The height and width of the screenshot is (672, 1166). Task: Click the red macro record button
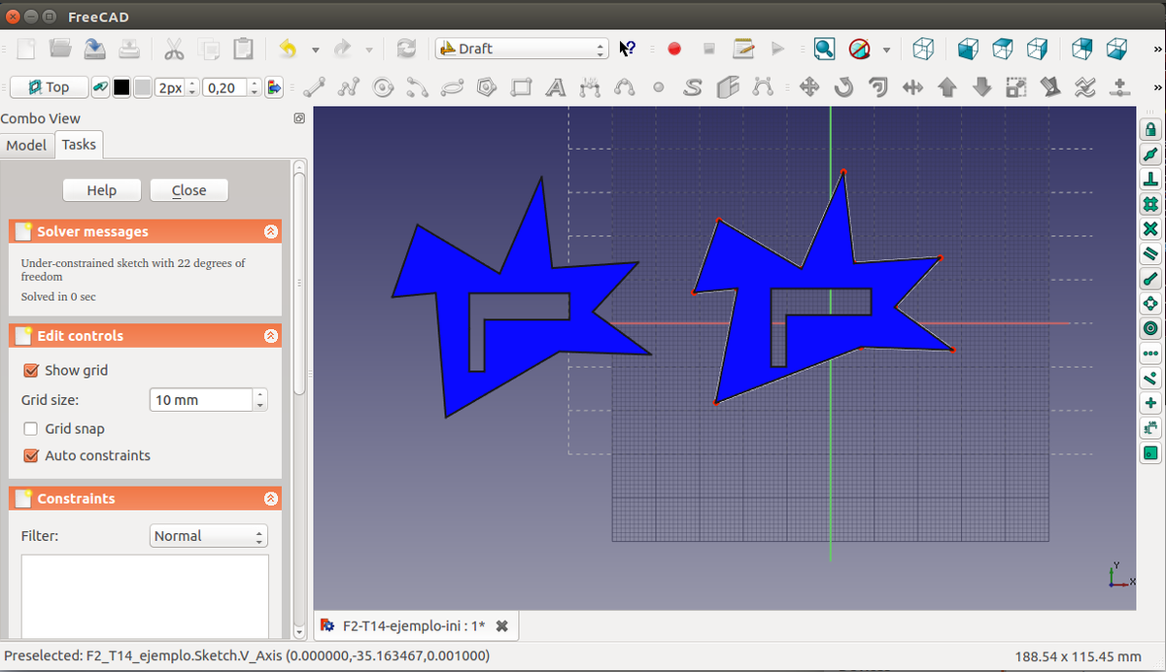[x=674, y=49]
